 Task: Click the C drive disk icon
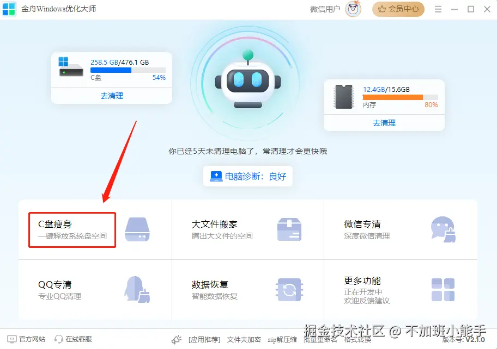pos(71,67)
